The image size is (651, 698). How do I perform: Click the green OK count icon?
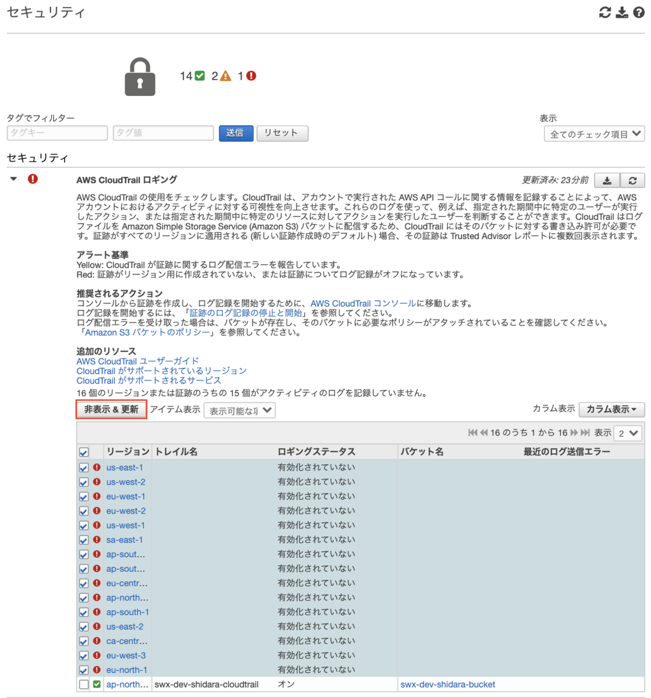point(200,76)
